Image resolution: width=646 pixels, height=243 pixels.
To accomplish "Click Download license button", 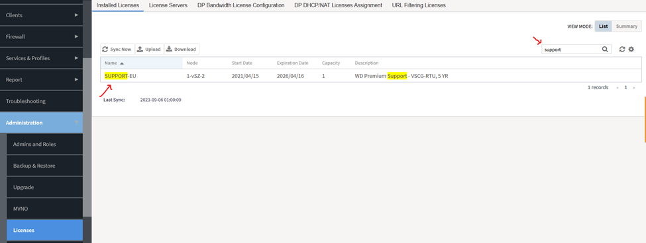I will pyautogui.click(x=182, y=50).
